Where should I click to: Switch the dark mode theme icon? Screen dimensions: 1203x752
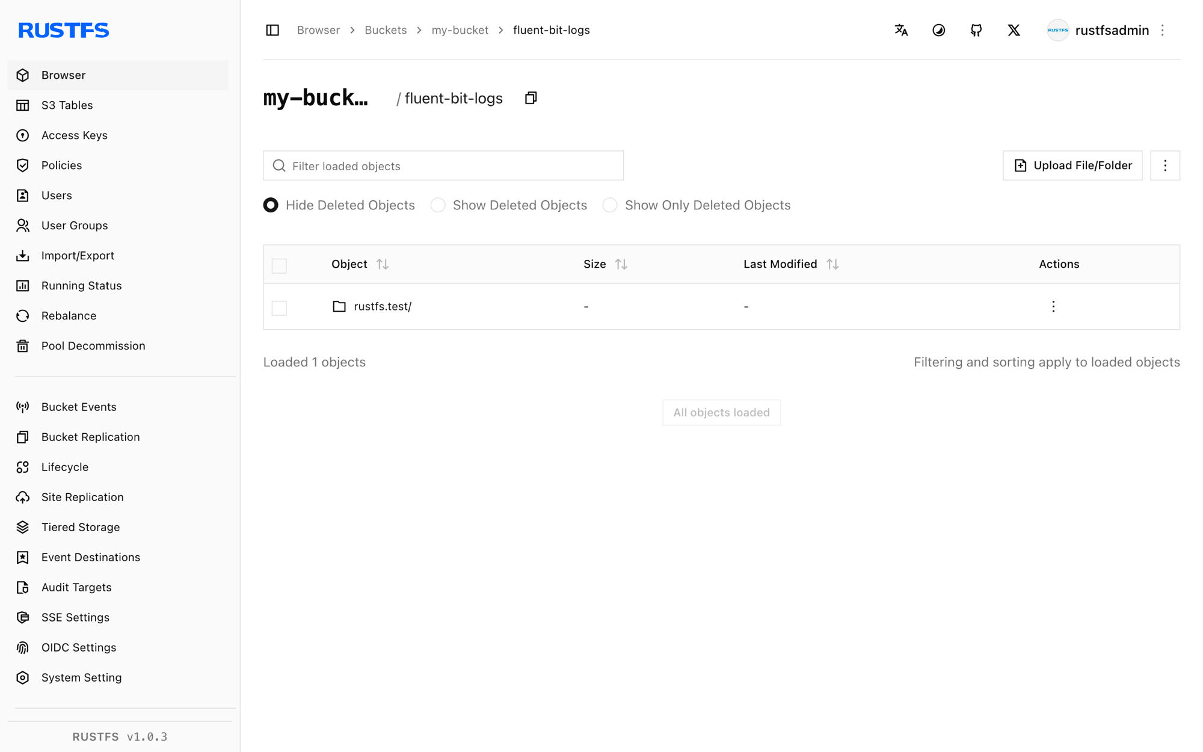click(x=938, y=30)
